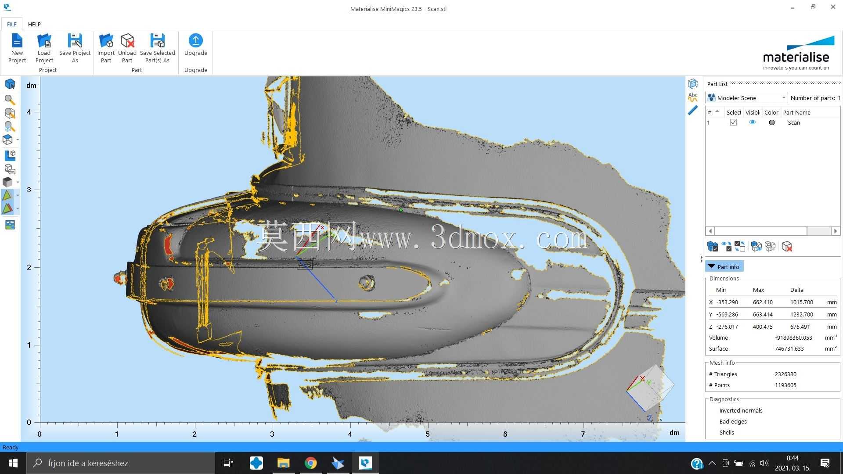843x474 pixels.
Task: Select the zoom magnifier tool in sidebar
Action: [10, 100]
